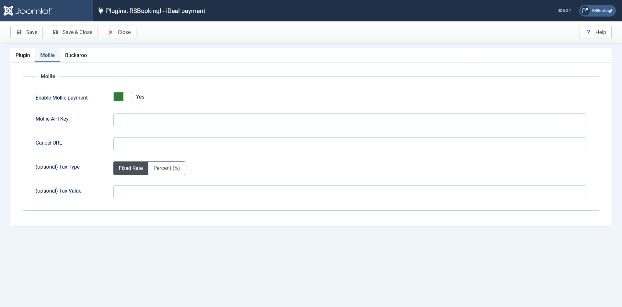The image size is (622, 307).
Task: Click the Mollie API Key label
Action: pyautogui.click(x=52, y=119)
